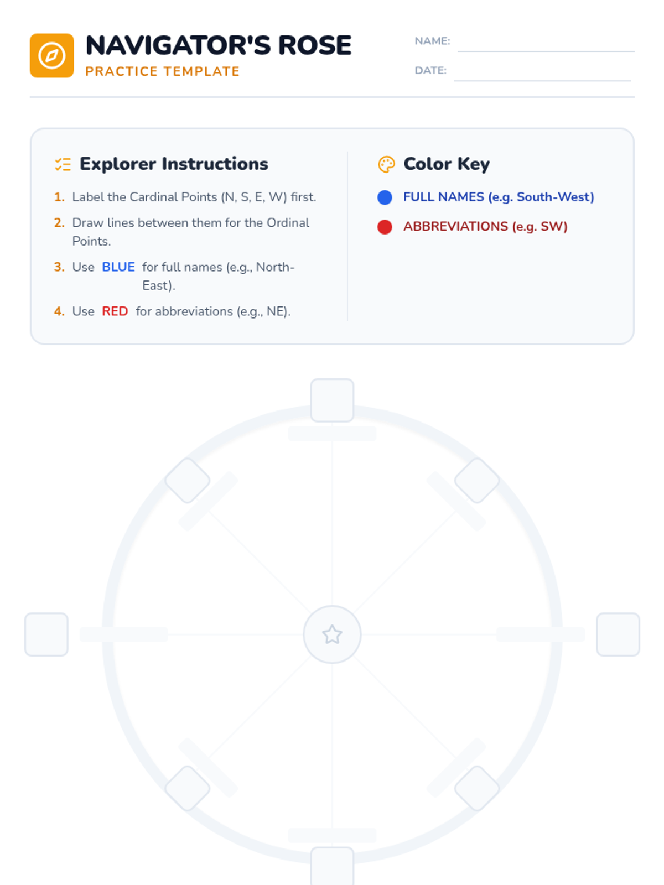
Task: Select the South square box at bottom
Action: (x=332, y=867)
